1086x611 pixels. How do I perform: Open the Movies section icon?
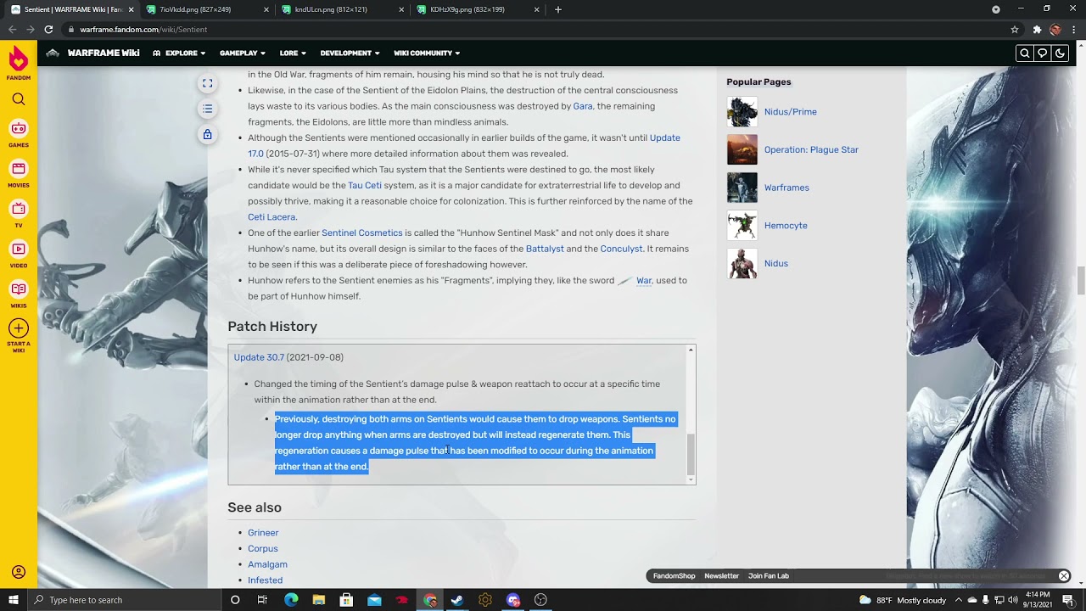click(x=19, y=169)
